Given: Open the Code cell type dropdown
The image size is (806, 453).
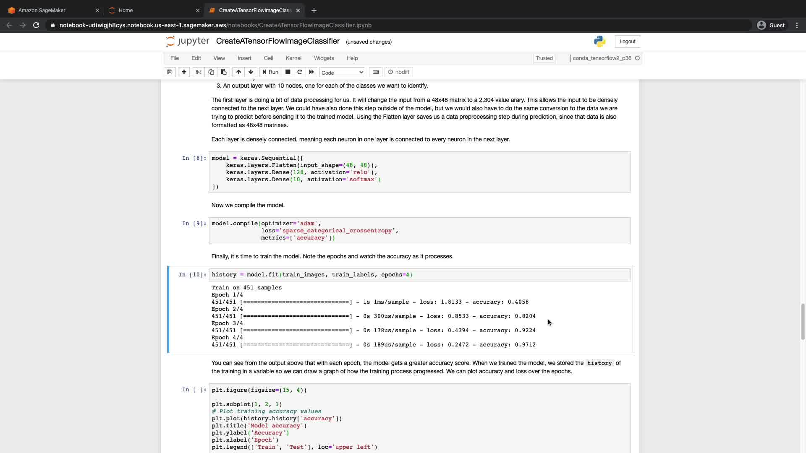Looking at the screenshot, I should 342,73.
